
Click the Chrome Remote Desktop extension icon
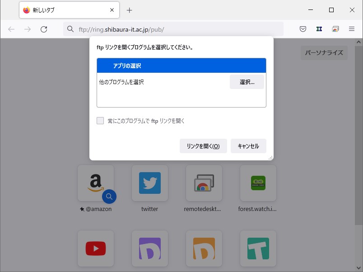335,28
